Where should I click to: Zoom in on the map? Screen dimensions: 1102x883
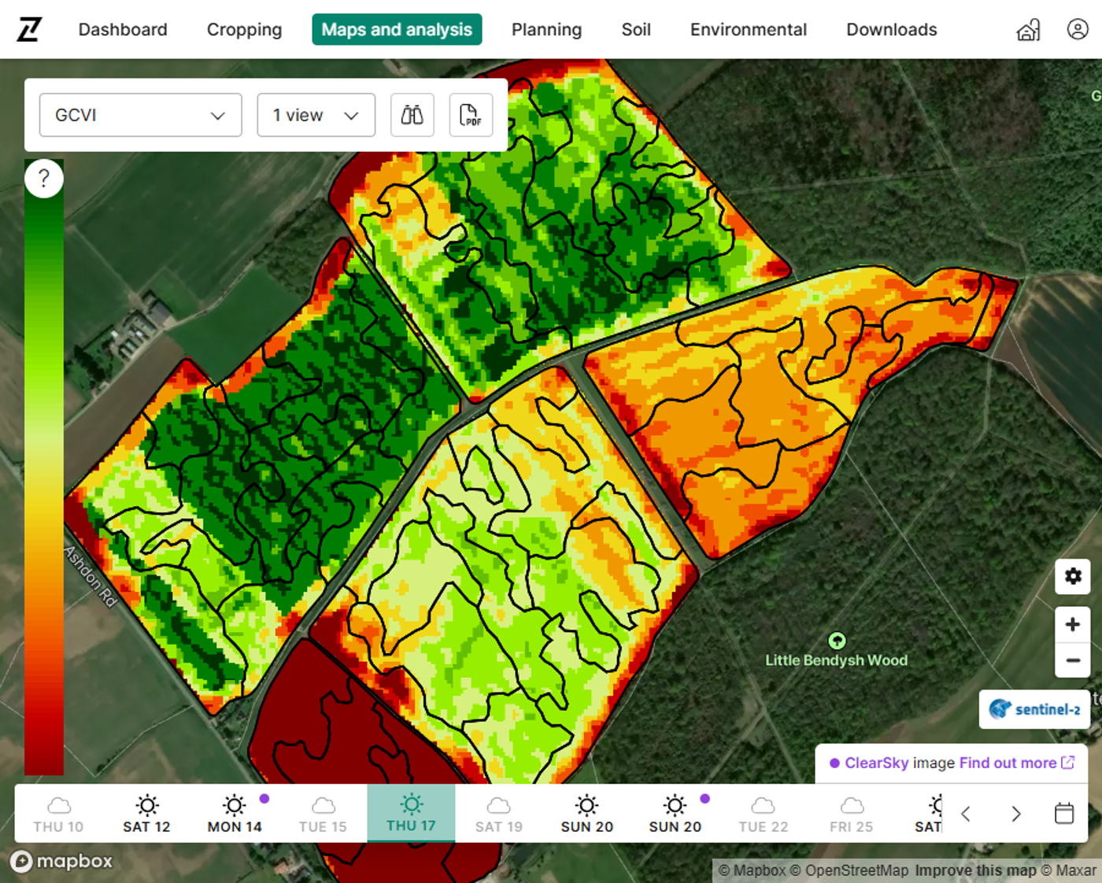click(x=1072, y=625)
